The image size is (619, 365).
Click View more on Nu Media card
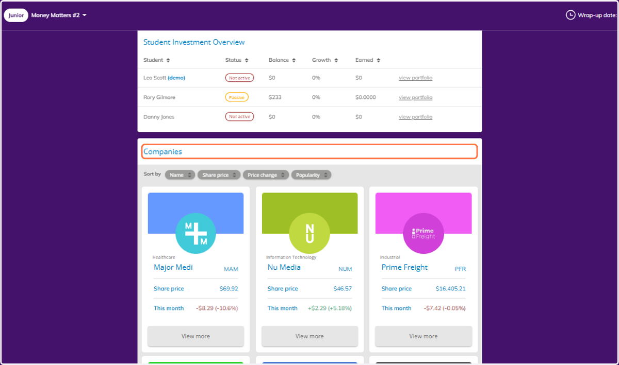(x=309, y=336)
